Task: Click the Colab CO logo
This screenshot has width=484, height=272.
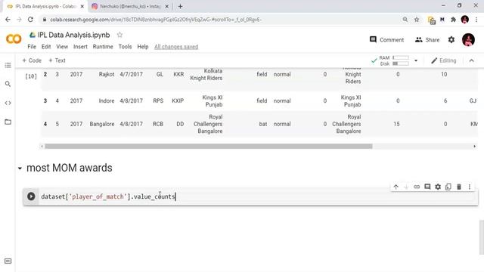Action: (14, 39)
